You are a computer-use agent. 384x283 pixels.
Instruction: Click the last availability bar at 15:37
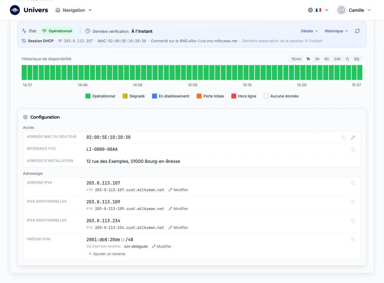click(x=360, y=72)
